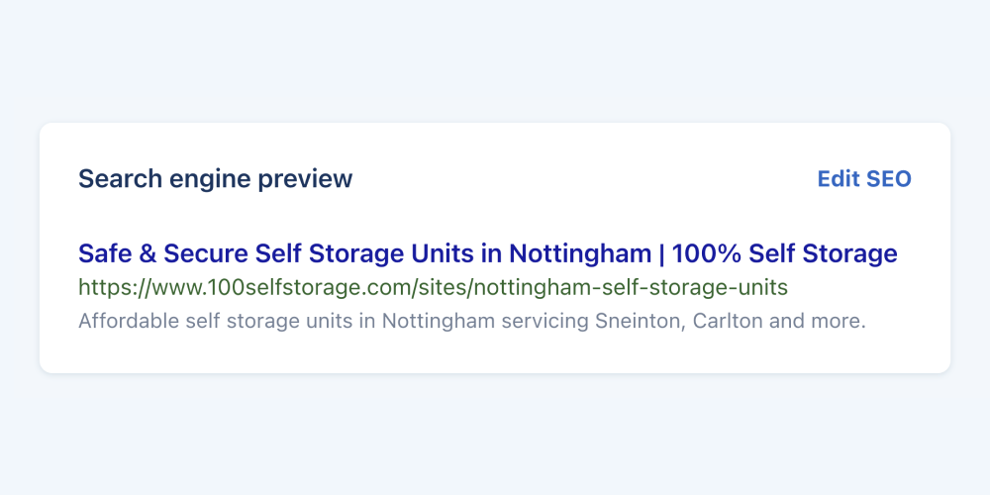Click the Edit SEO link

tap(863, 179)
